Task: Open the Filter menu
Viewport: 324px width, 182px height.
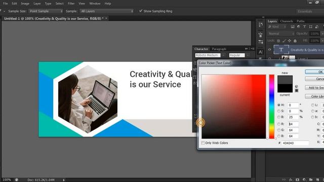Action: pyautogui.click(x=71, y=4)
